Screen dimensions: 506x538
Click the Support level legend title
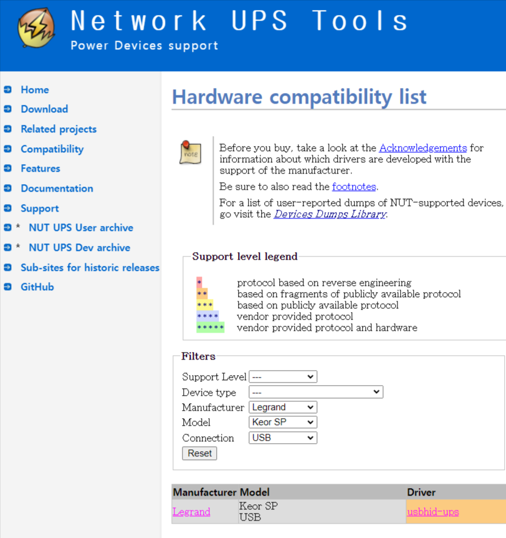(245, 257)
